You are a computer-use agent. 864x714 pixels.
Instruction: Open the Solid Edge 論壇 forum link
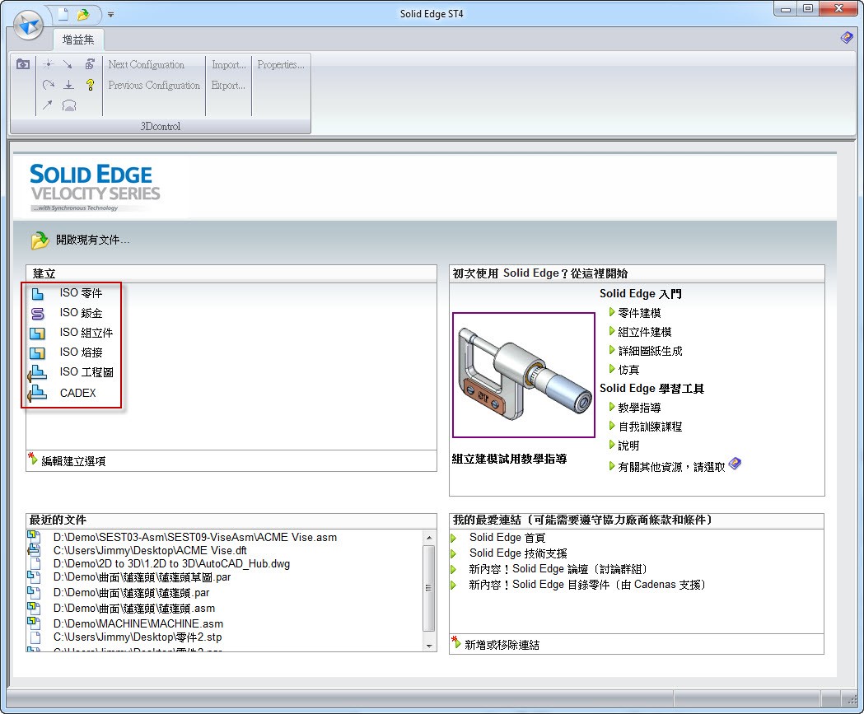pos(558,569)
